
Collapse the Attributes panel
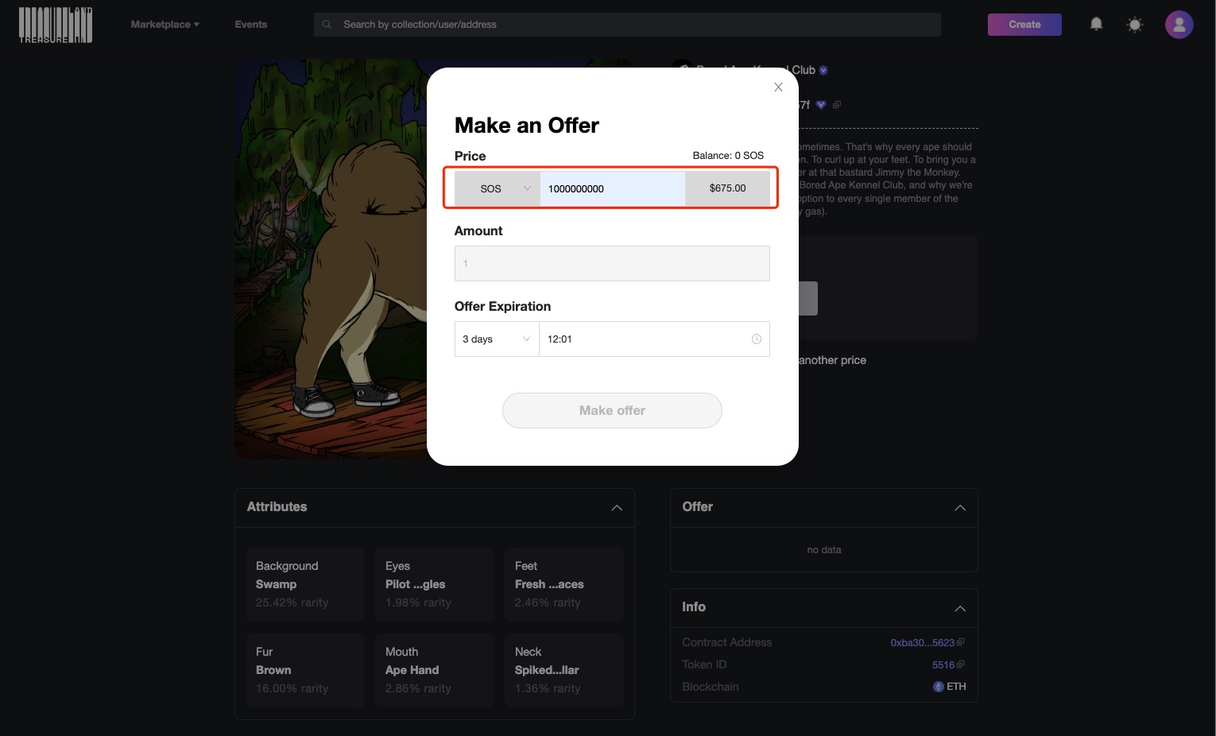pos(617,508)
